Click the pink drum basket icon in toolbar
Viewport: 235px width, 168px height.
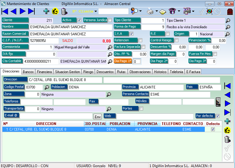172,11
